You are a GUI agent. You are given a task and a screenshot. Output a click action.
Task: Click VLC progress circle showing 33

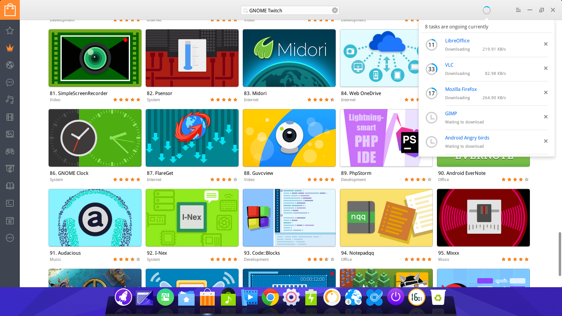tap(431, 69)
